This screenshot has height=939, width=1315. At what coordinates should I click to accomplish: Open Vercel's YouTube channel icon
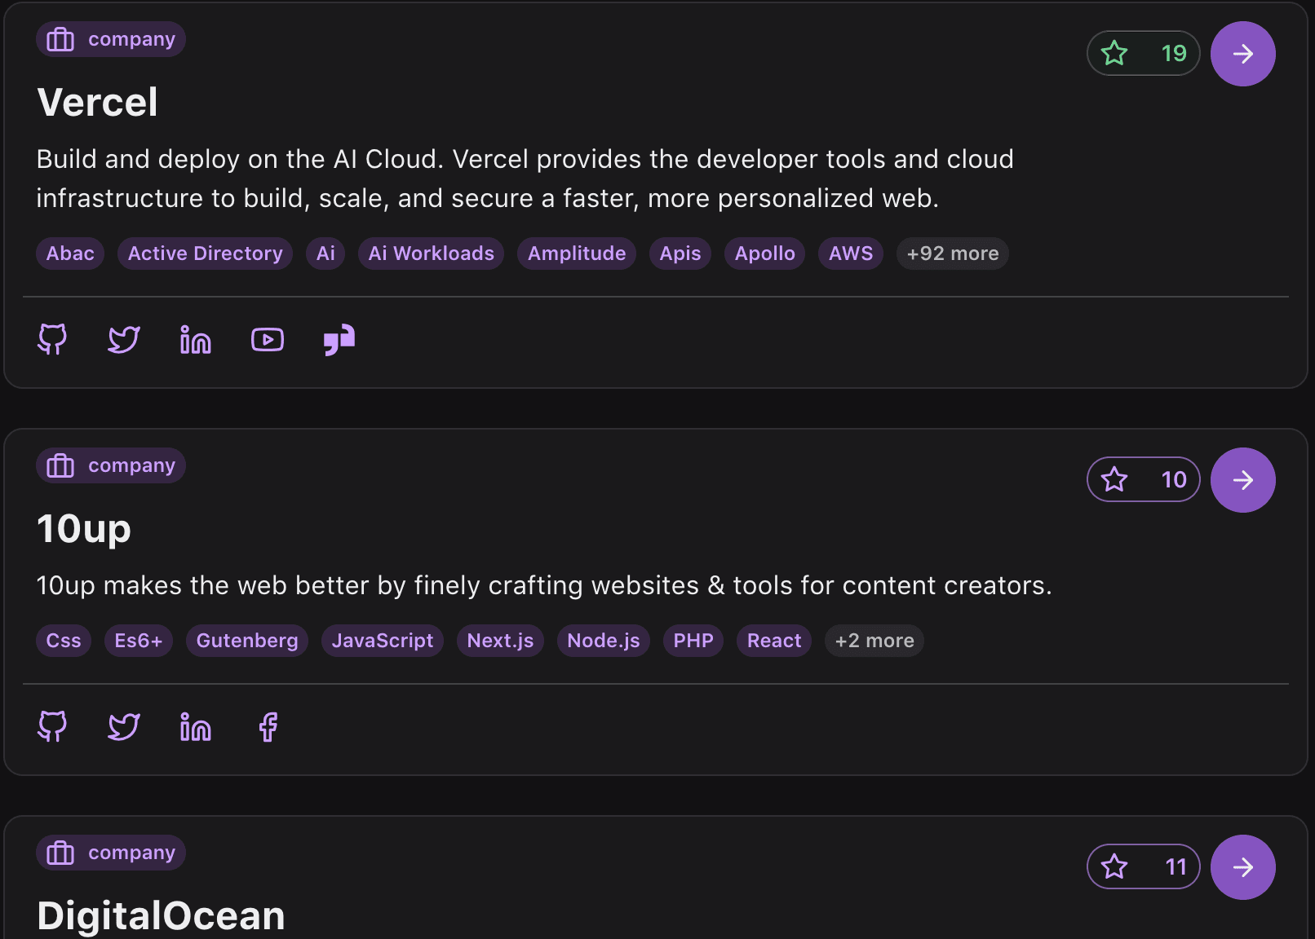tap(268, 339)
